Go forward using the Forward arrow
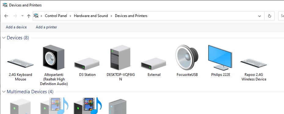Screen dimensions: 284x114 click(15, 16)
